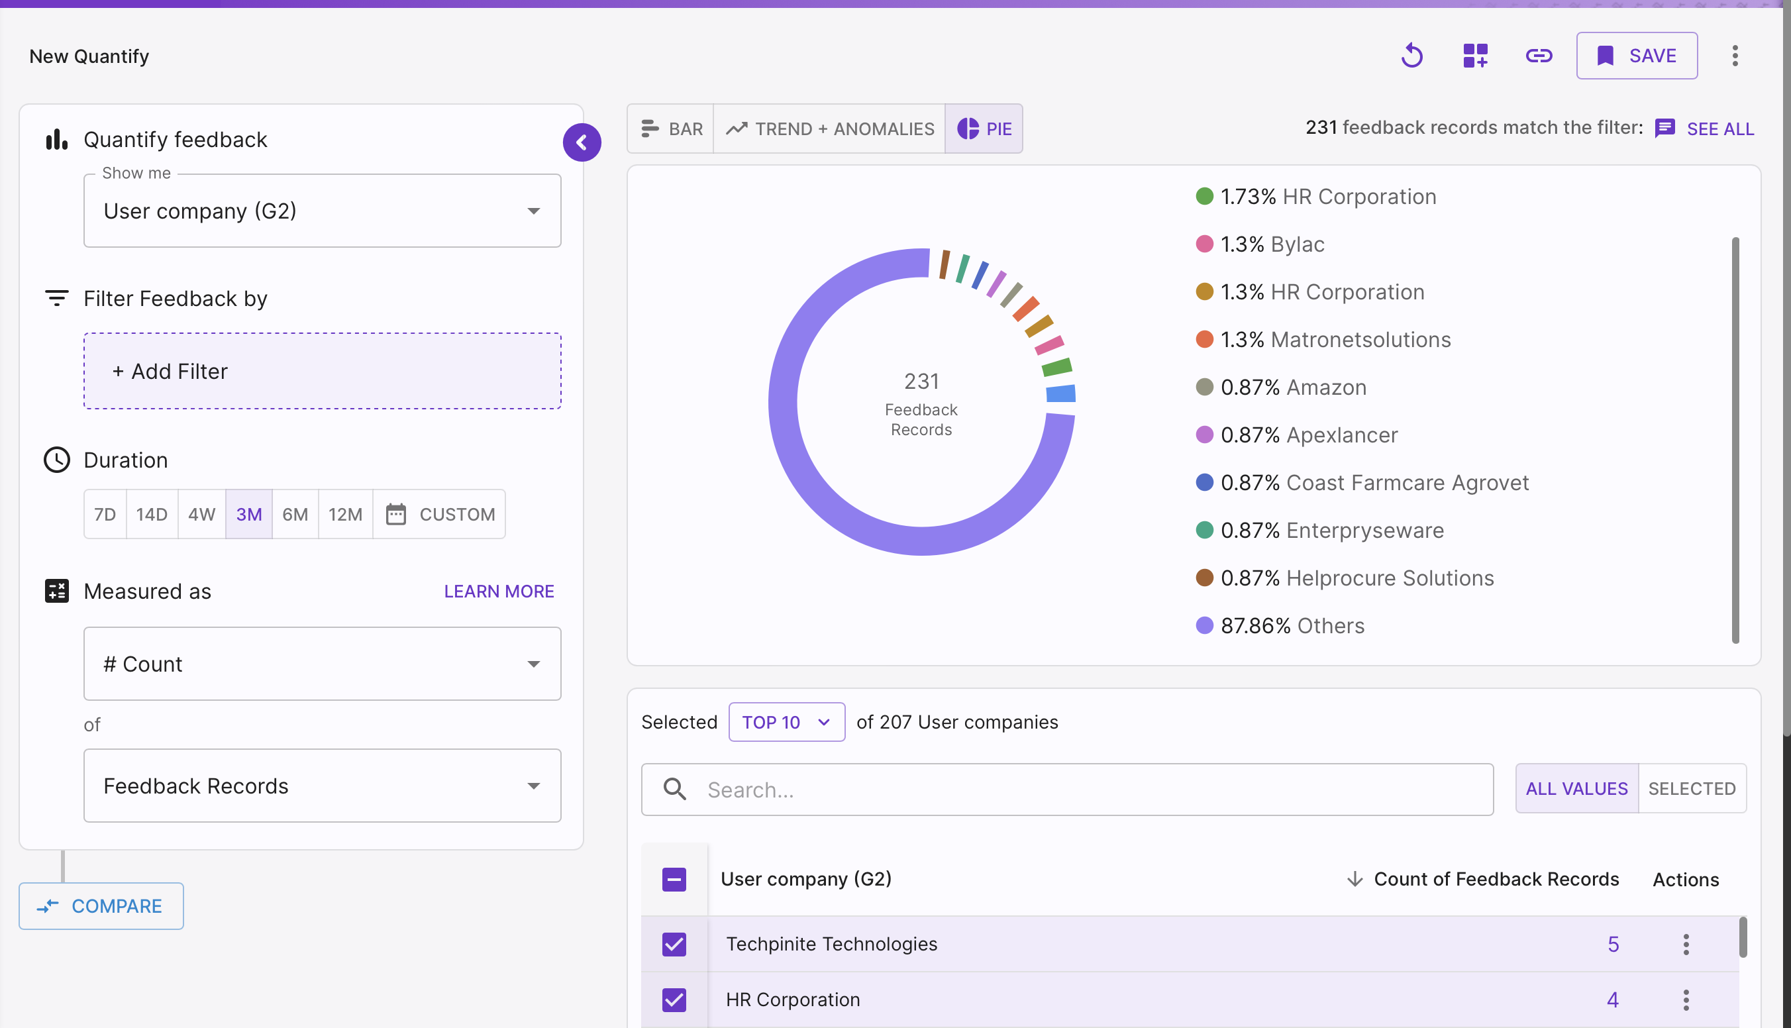Open actions menu for HR Corporation row
1791x1028 pixels.
1686,1000
